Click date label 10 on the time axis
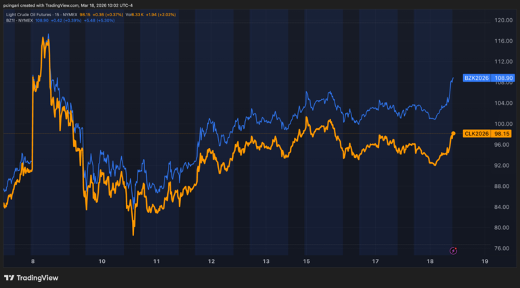The height and width of the screenshot is (288, 520). (x=102, y=261)
